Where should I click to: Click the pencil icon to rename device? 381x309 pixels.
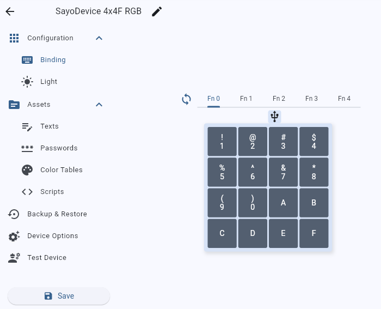pos(157,11)
